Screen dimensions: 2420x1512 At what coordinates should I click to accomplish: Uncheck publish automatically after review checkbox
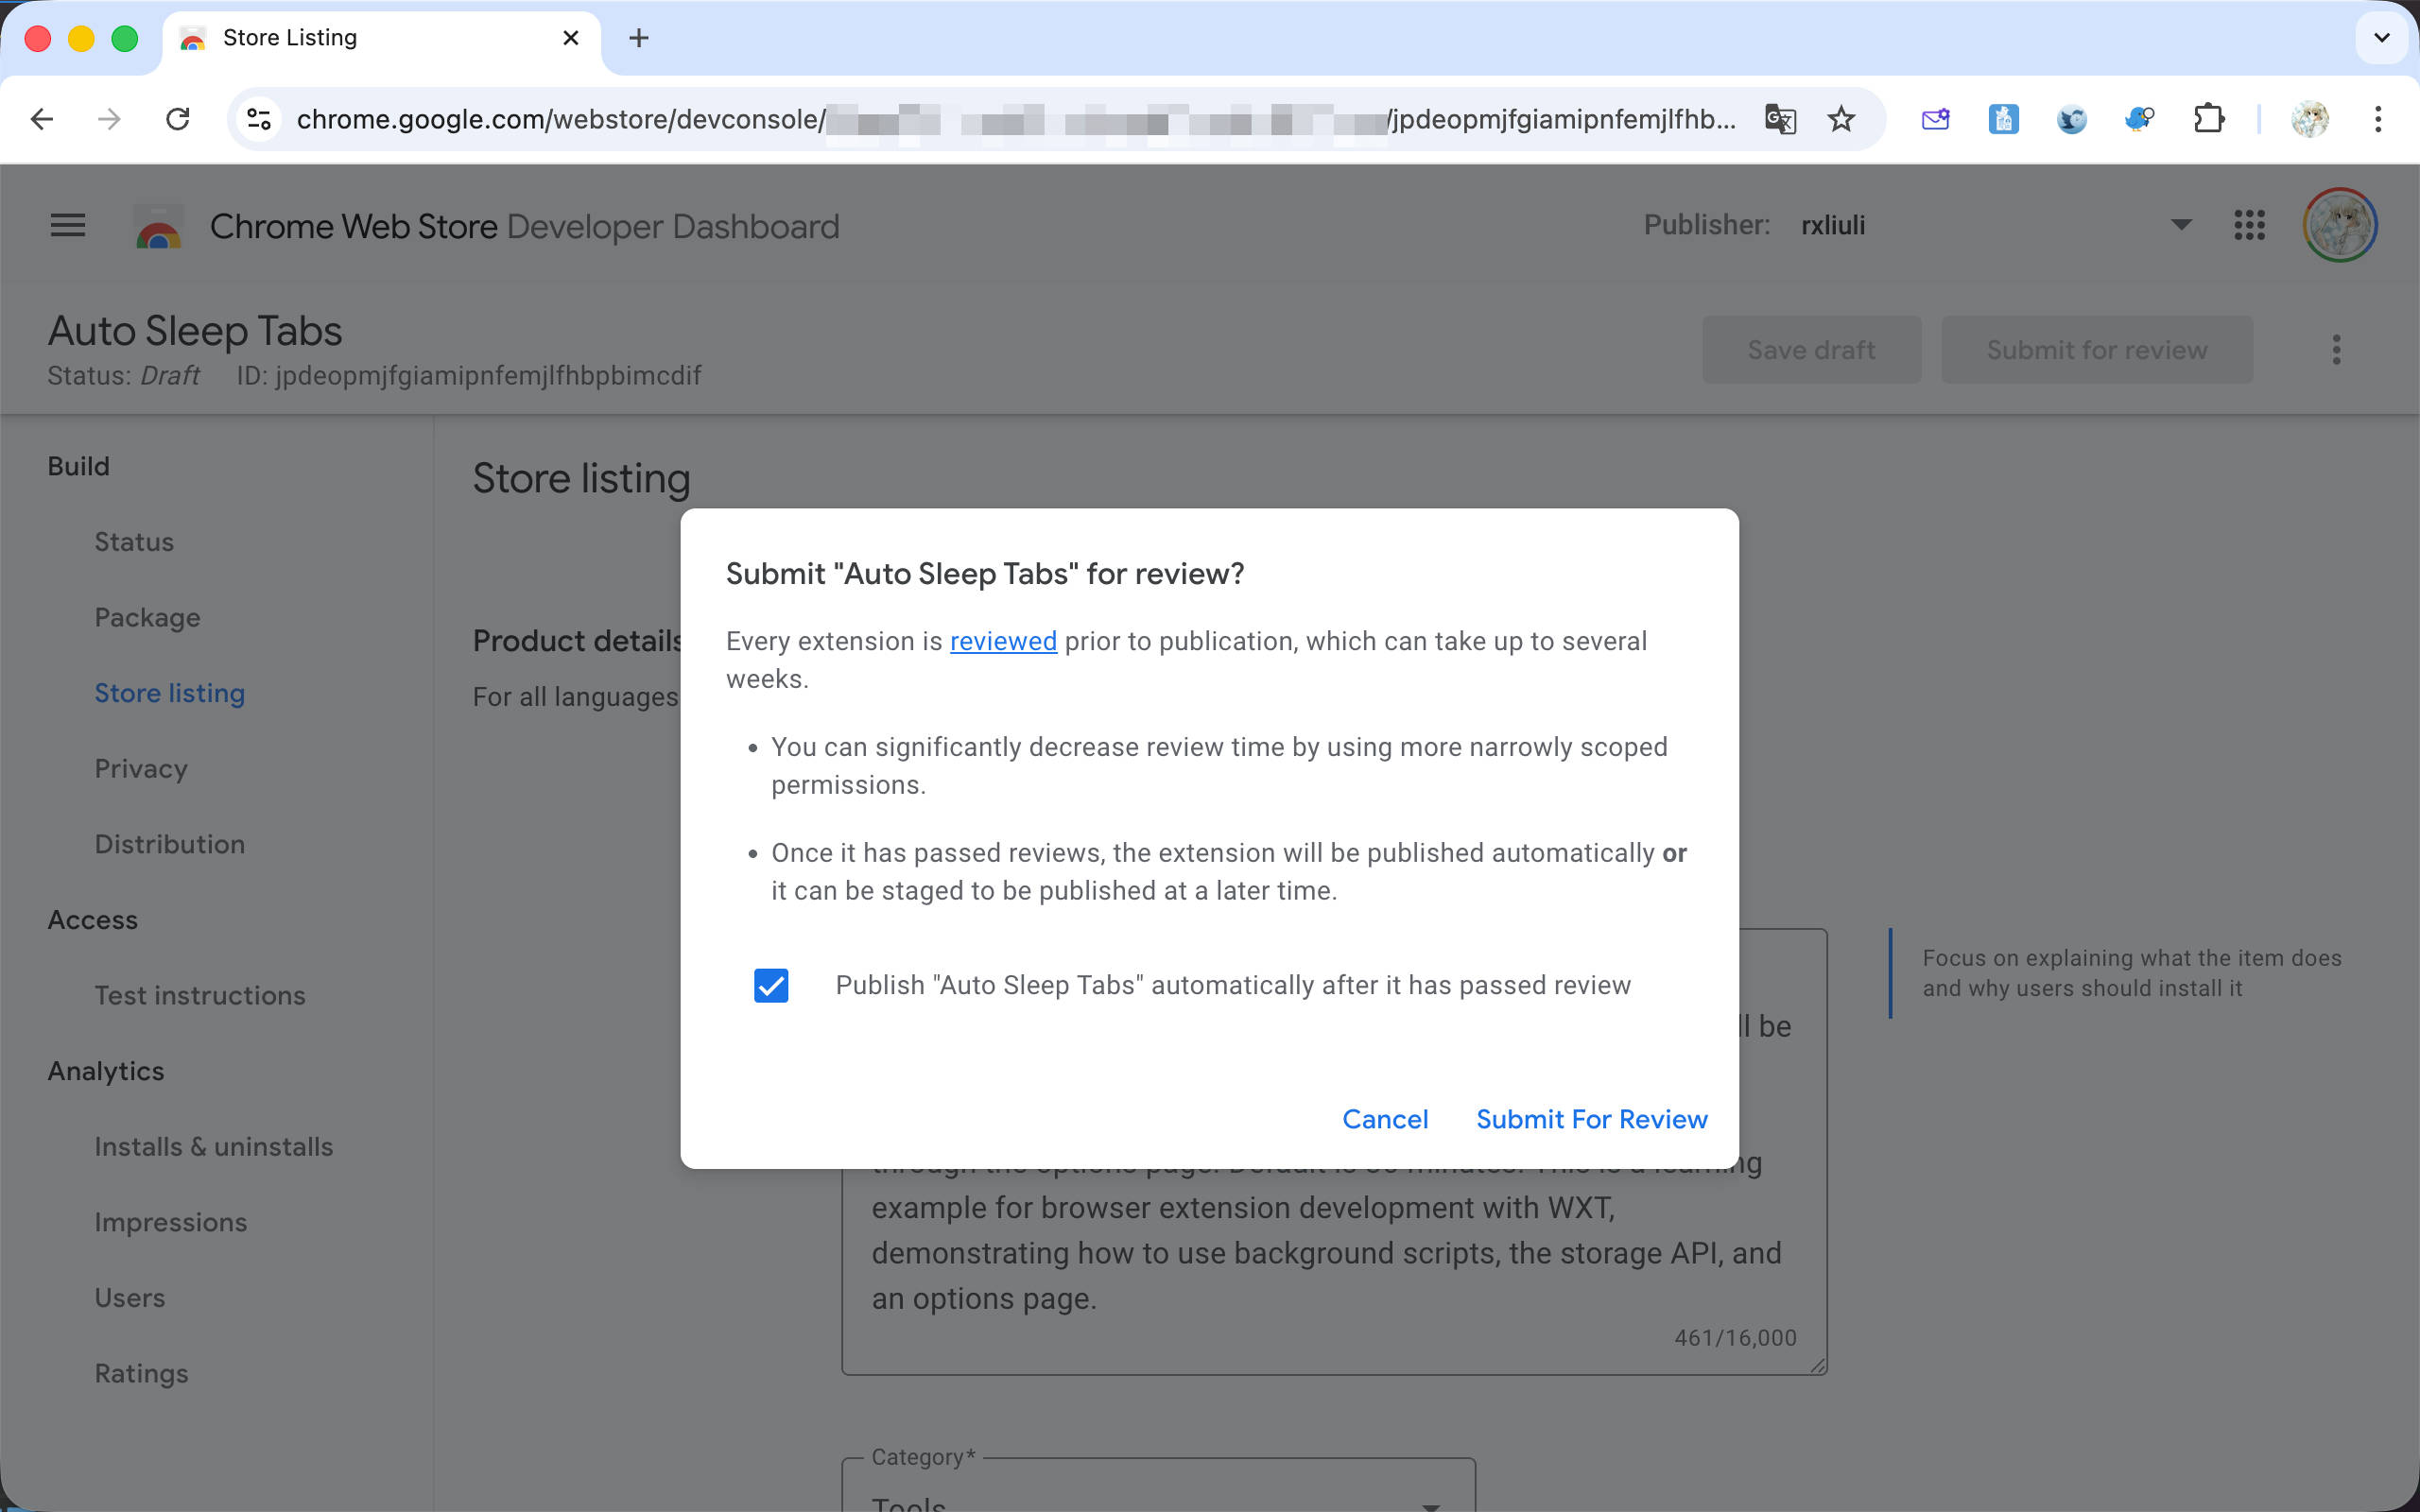coord(771,985)
